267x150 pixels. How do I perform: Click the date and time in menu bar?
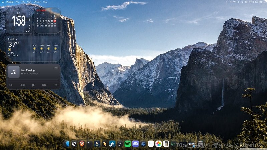(257, 2)
